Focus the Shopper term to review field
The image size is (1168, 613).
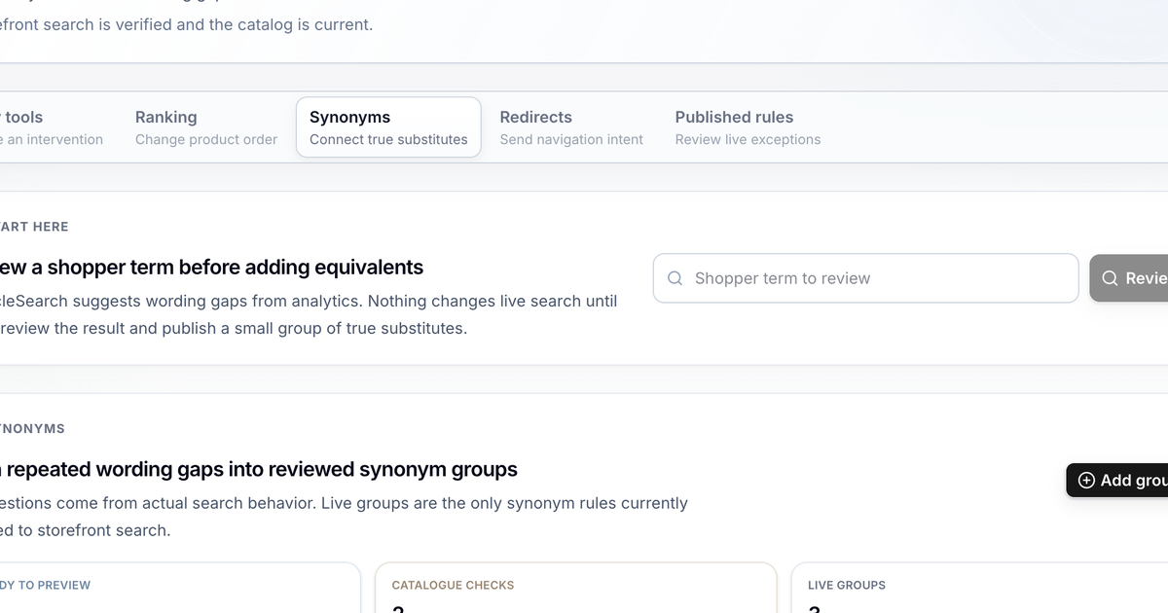[x=865, y=278]
